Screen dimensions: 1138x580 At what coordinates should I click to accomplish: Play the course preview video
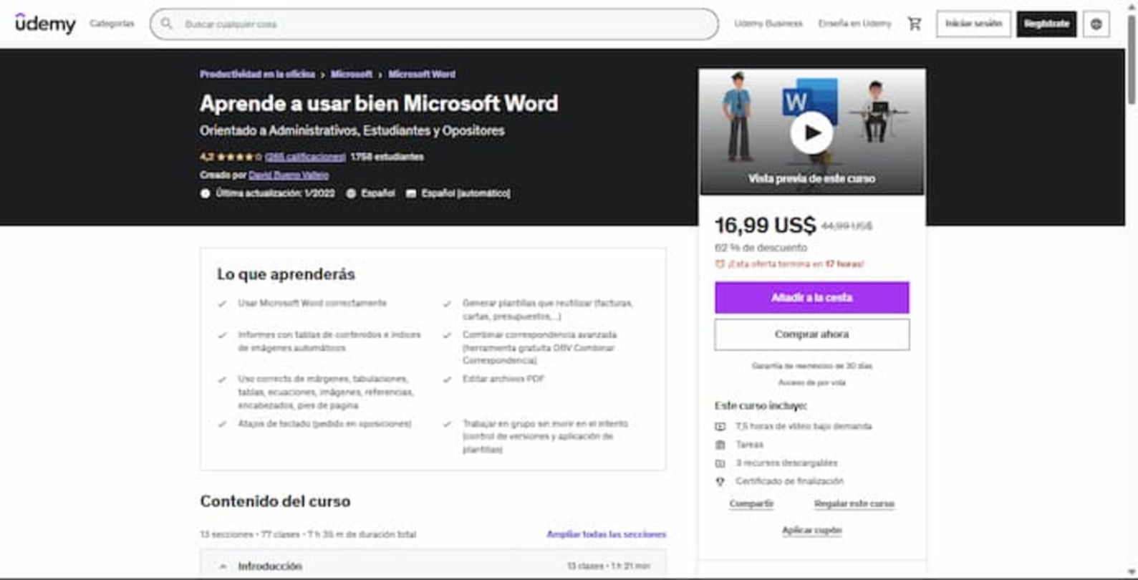[x=811, y=132]
